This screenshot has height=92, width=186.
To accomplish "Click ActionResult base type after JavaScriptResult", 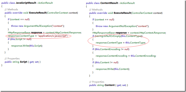I will click(x=45, y=3).
